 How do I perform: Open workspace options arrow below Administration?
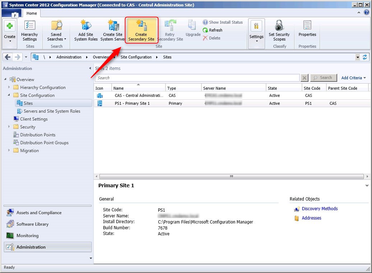pyautogui.click(x=90, y=258)
